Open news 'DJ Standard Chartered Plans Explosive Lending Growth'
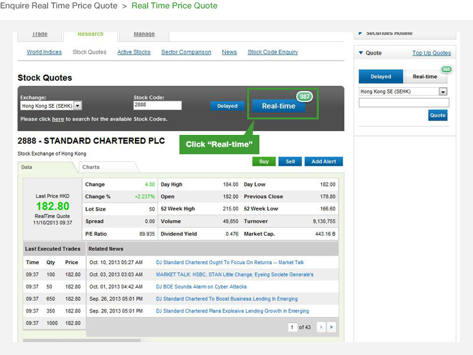The height and width of the screenshot is (355, 473). (232, 311)
